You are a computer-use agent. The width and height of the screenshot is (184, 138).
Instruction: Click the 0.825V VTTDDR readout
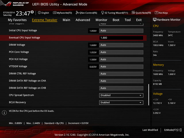point(93,67)
